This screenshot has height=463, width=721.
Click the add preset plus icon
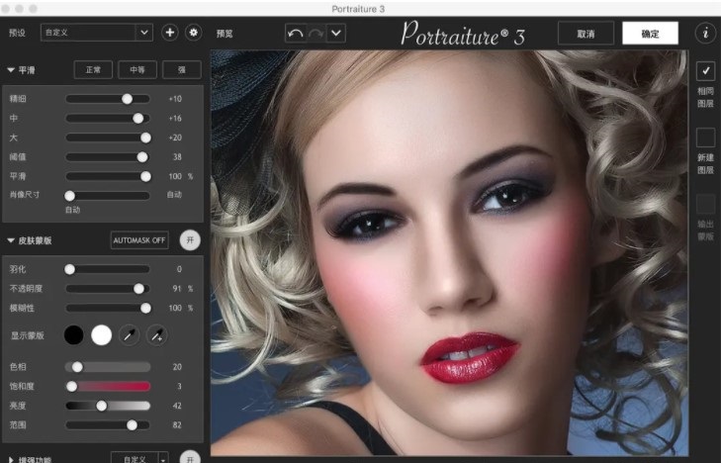(x=170, y=33)
